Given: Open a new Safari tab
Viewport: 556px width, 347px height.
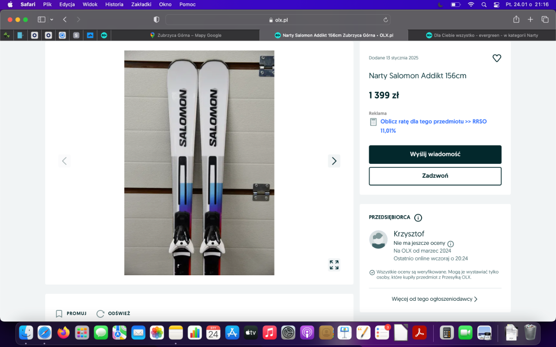Looking at the screenshot, I should (x=531, y=19).
